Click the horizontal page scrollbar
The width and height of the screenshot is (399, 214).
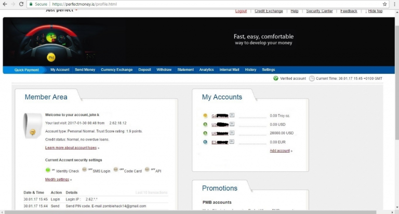point(190,212)
